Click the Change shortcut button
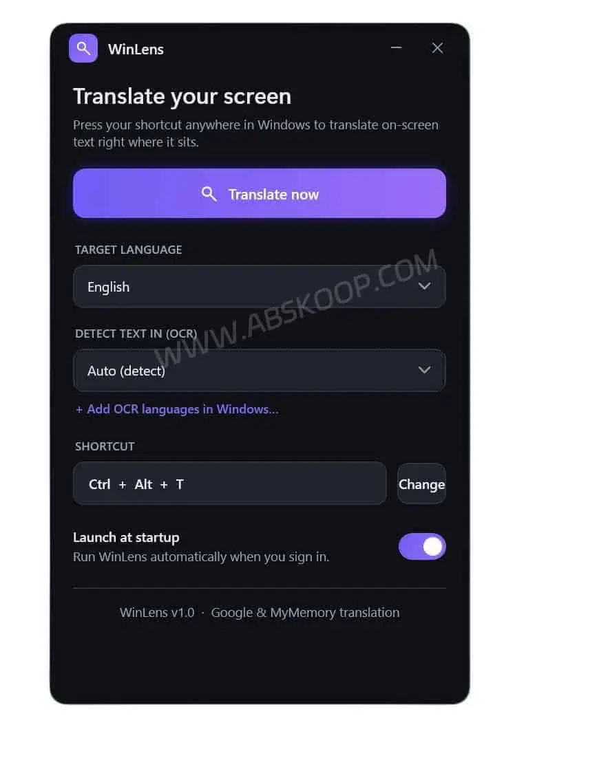Viewport: 599px width, 760px height. [x=421, y=484]
